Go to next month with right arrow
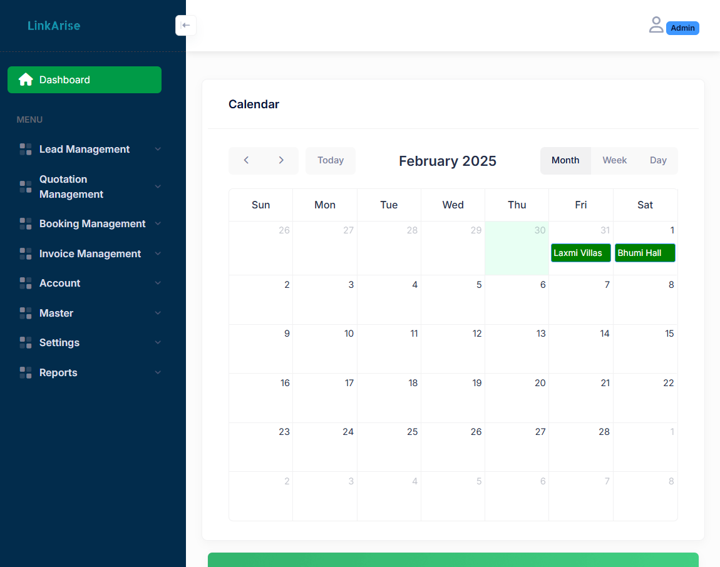720x567 pixels. pos(281,160)
